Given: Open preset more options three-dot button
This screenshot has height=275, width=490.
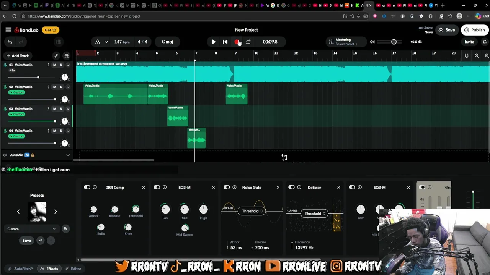Looking at the screenshot, I should point(51,241).
